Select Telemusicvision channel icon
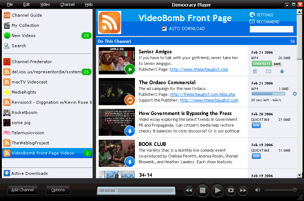Image resolution: width=304 pixels, height=201 pixels. pyautogui.click(x=7, y=133)
